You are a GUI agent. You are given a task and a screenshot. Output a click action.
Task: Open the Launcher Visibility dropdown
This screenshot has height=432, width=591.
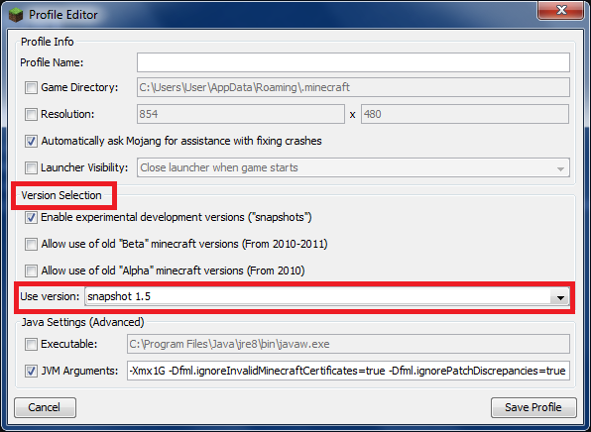(x=353, y=167)
